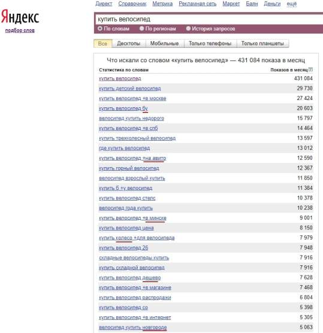
Task: Click the Что искали со словом heading
Action: [206, 60]
